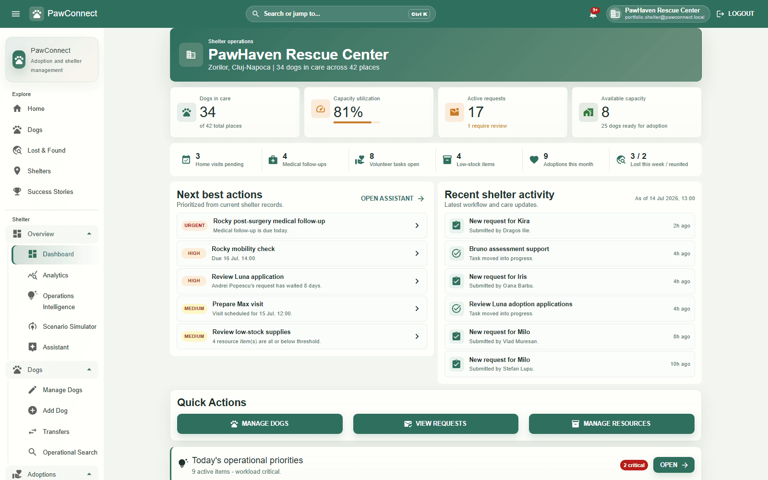Screen dimensions: 768x480
Task: Collapse the Adoptions sidebar section
Action: [x=89, y=474]
